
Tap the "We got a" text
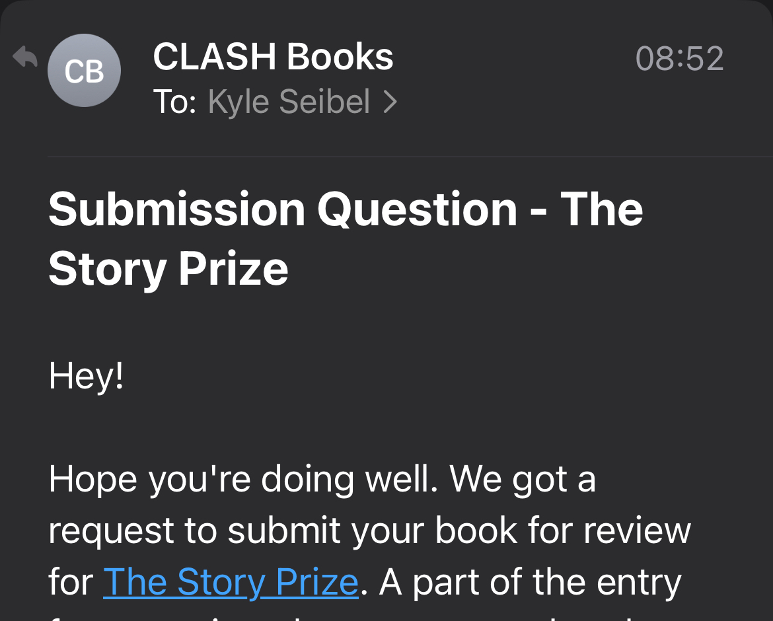pos(523,479)
